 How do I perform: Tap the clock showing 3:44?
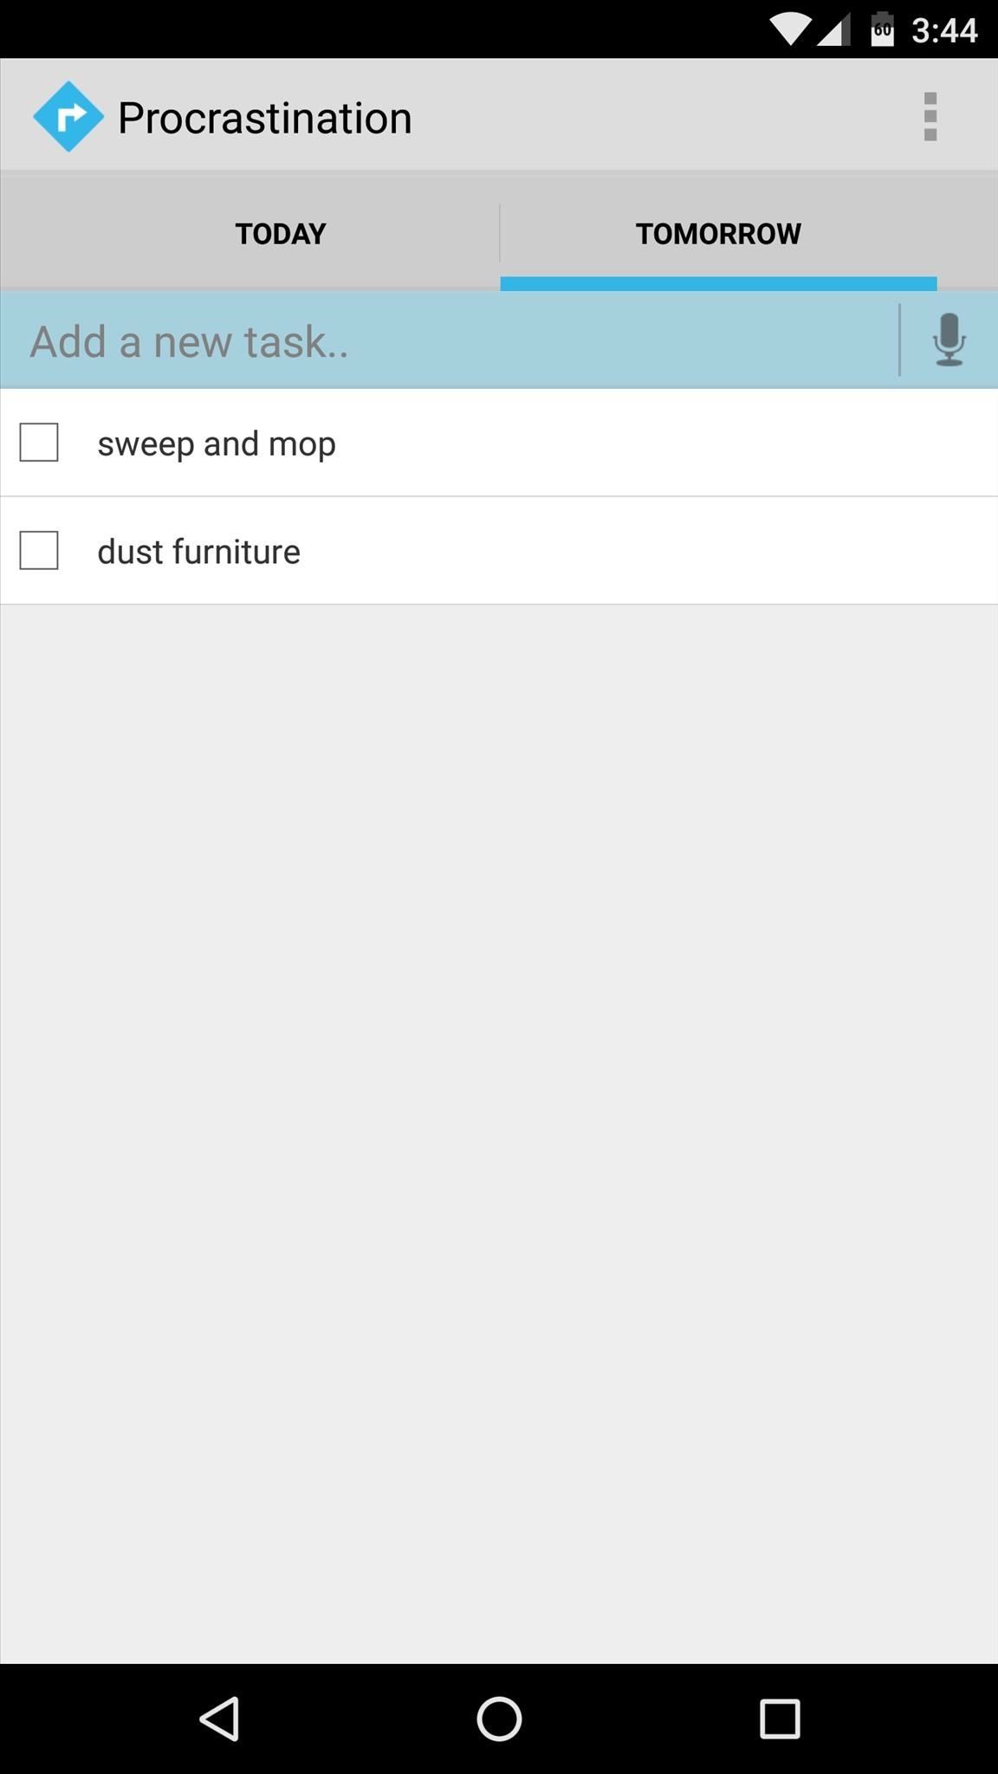pos(944,31)
